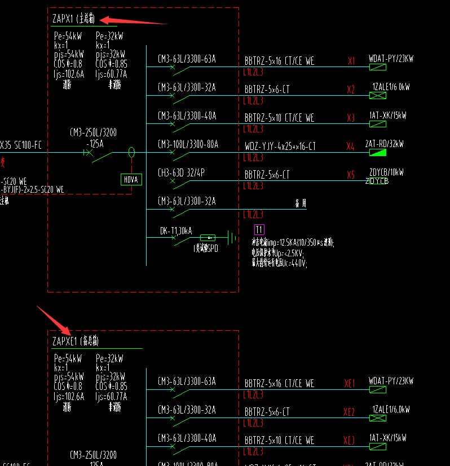Select cable text BBTRZ-5x10 CT/CE WE on circuit X3
The height and width of the screenshot is (466, 450).
click(x=280, y=118)
